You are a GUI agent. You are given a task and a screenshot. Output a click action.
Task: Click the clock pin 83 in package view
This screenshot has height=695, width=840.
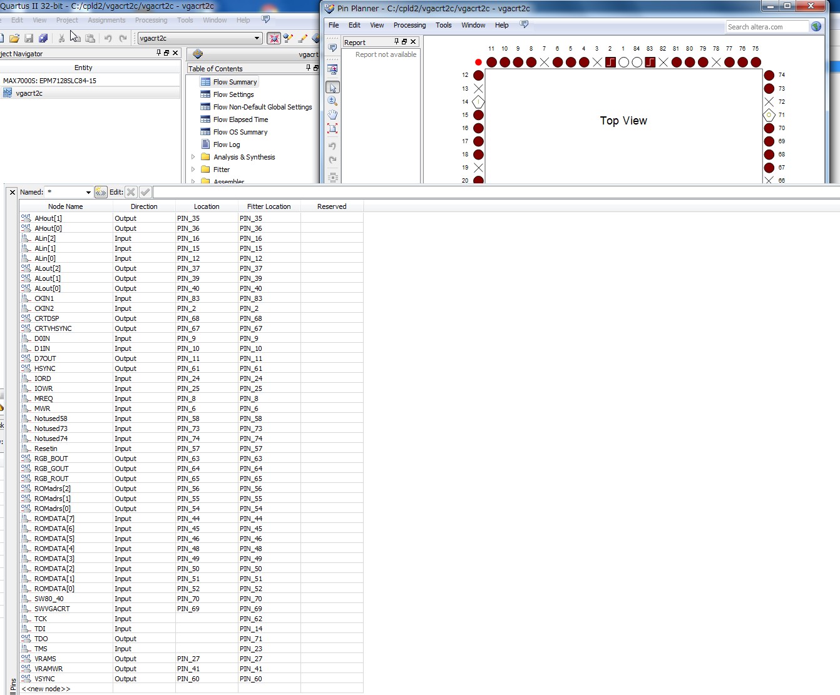coord(650,62)
